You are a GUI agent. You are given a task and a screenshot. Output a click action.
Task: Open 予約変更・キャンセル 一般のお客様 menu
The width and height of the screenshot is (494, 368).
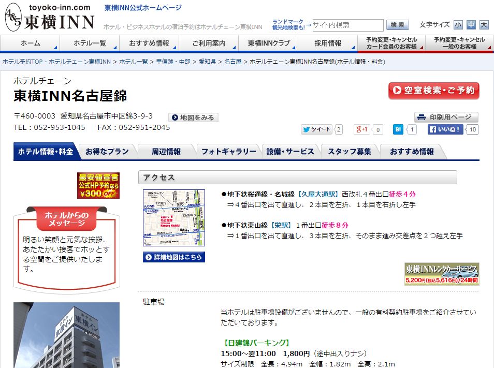pyautogui.click(x=459, y=43)
